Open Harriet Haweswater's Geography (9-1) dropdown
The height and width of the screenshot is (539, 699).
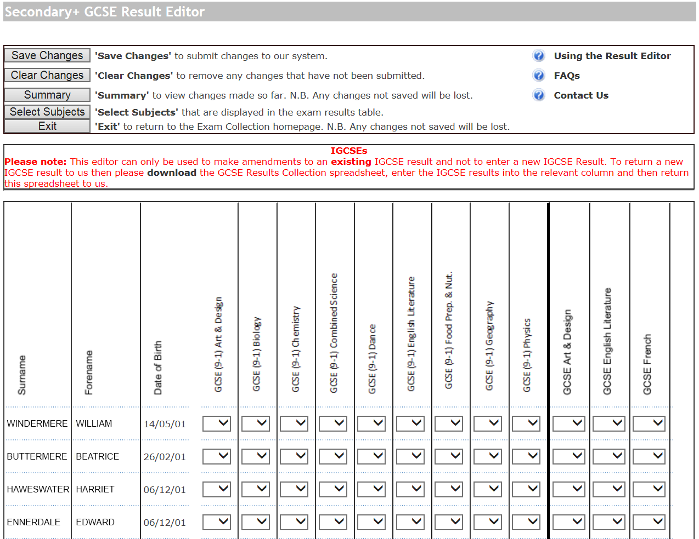[488, 489]
